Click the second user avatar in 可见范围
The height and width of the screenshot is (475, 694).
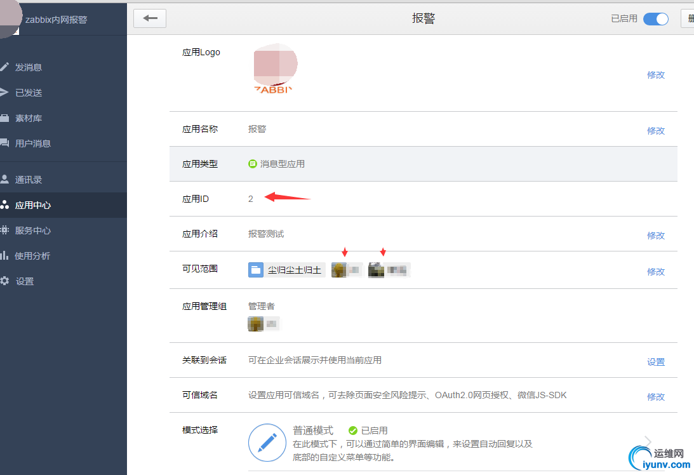point(376,270)
